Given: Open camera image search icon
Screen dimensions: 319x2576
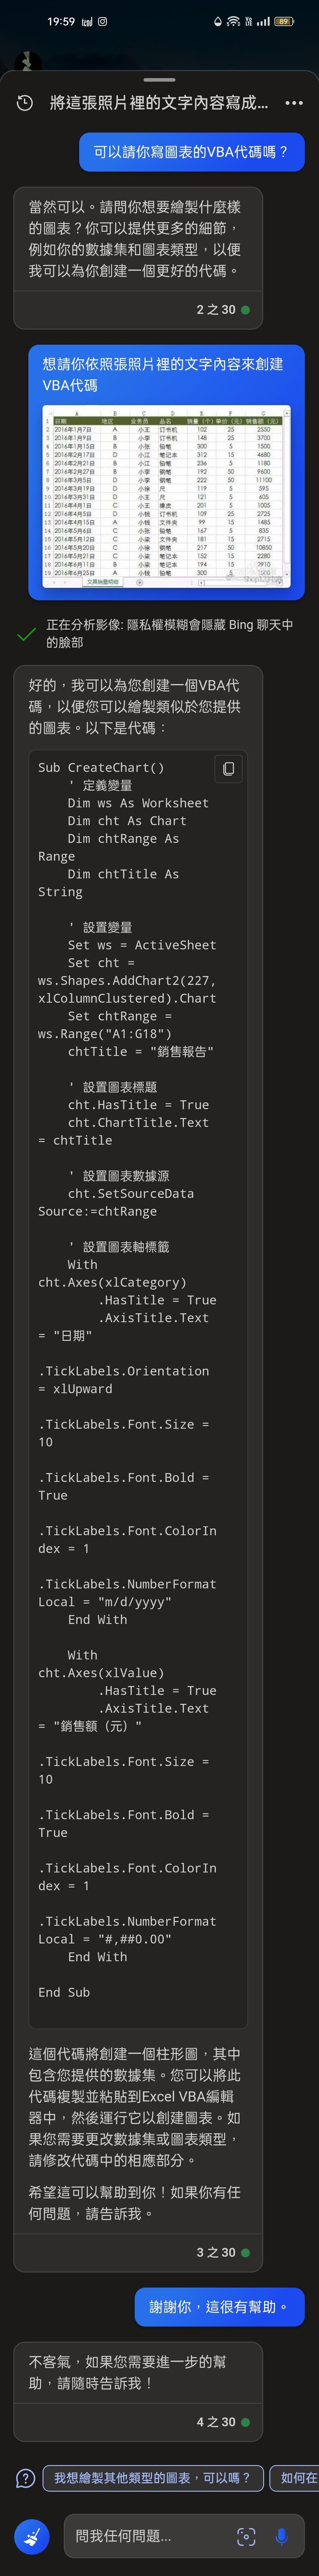Looking at the screenshot, I should (246, 2536).
